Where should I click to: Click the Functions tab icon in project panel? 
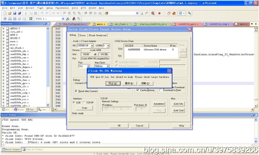pyautogui.click(x=27, y=110)
